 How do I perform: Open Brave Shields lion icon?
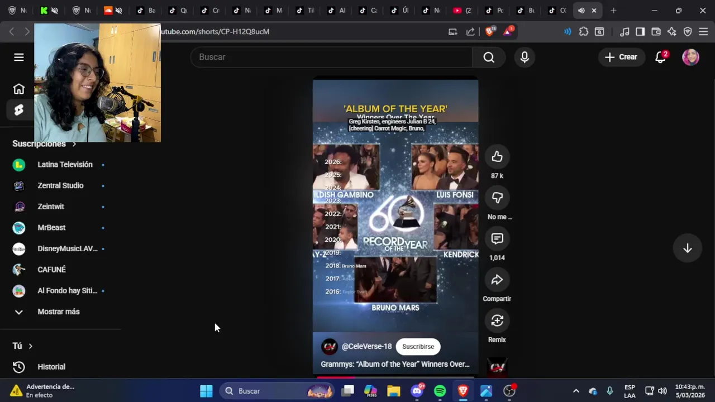click(x=490, y=31)
